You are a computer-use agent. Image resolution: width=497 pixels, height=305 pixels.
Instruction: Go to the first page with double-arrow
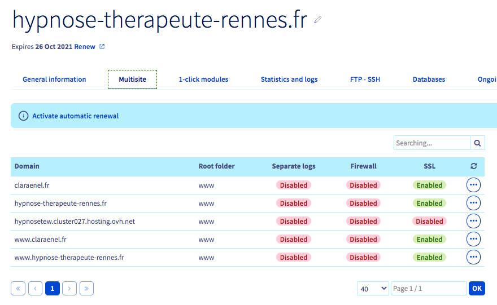[x=18, y=289]
